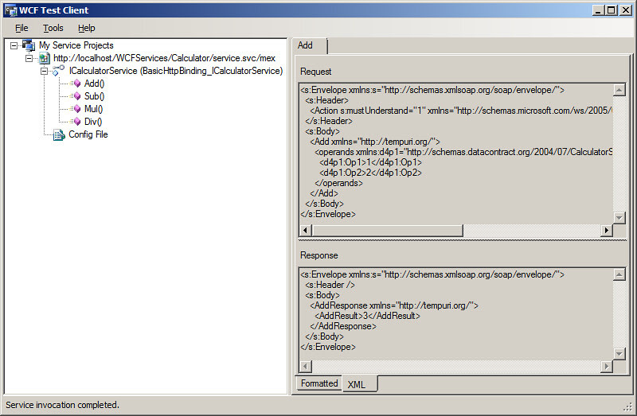Collapse the My Service Projects node

pyautogui.click(x=14, y=45)
